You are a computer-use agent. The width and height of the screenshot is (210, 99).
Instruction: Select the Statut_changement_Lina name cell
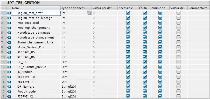(36, 42)
